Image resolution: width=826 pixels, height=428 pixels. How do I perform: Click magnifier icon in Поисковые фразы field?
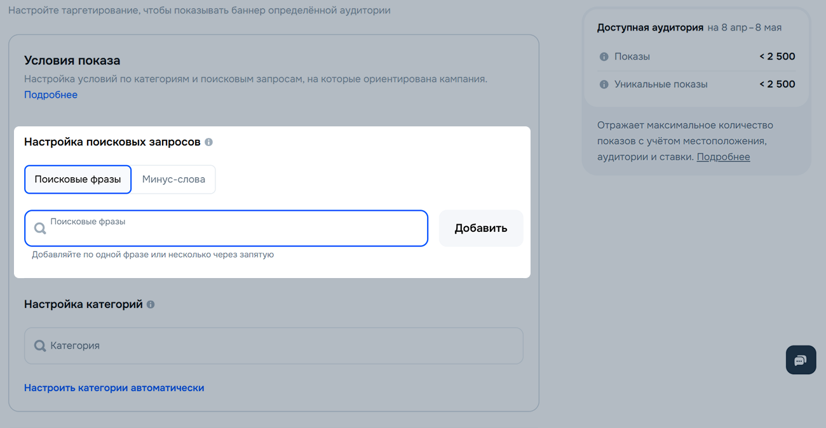point(40,229)
